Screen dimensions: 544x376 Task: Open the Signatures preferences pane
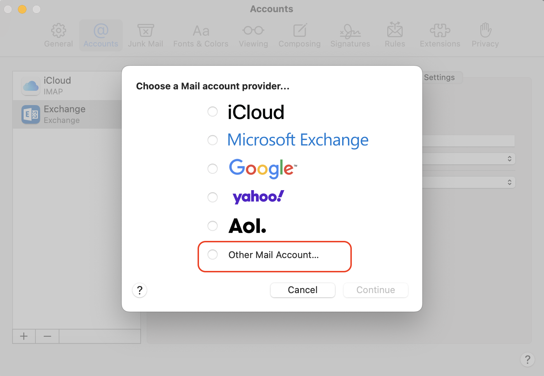[x=350, y=35]
